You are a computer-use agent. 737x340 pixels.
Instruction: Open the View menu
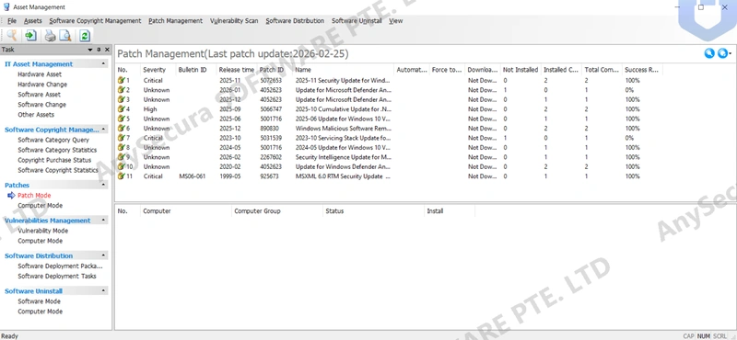click(395, 20)
